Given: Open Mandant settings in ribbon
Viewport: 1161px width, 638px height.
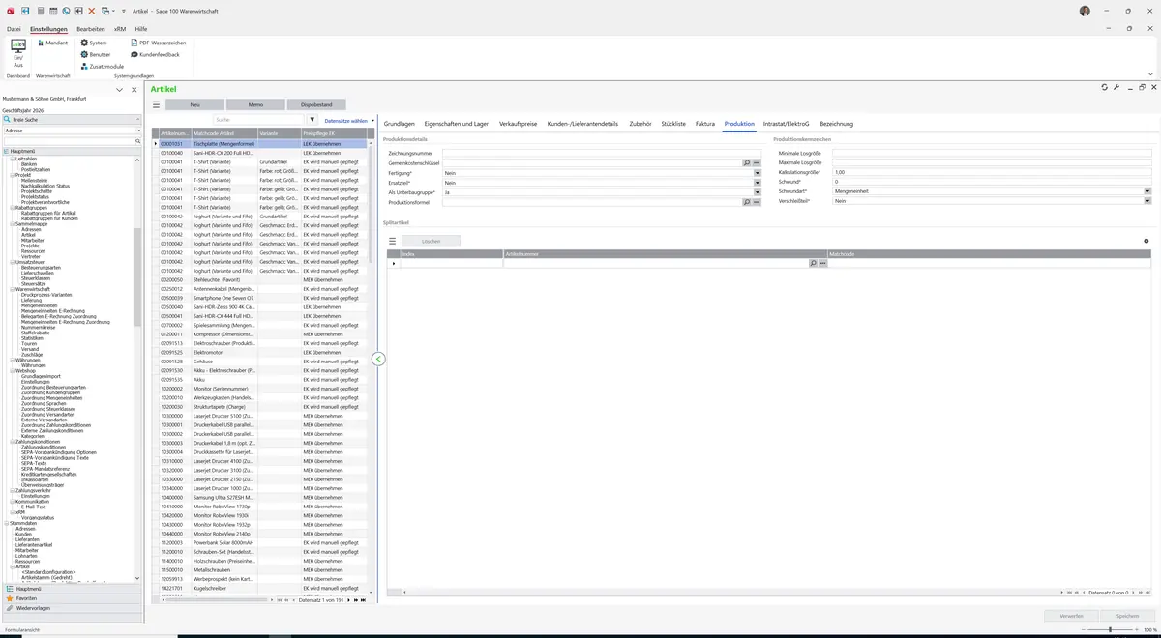Looking at the screenshot, I should [51, 43].
